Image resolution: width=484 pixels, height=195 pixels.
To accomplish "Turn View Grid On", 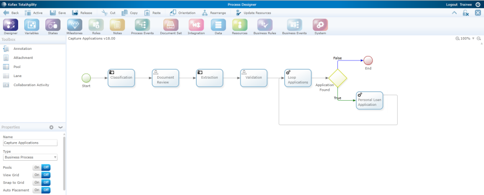I will 37,175.
